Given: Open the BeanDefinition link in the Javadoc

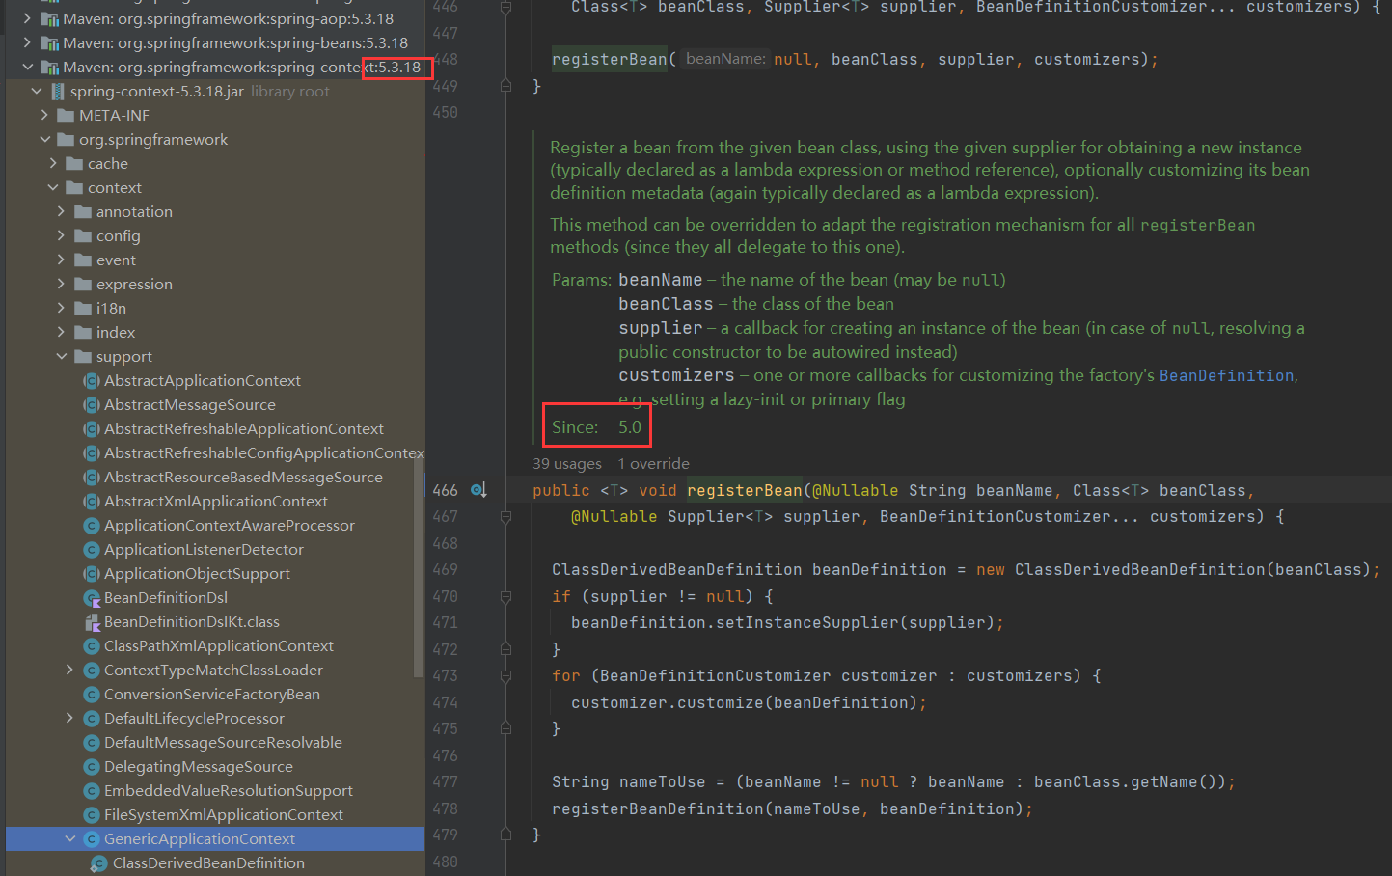Looking at the screenshot, I should click(1226, 375).
